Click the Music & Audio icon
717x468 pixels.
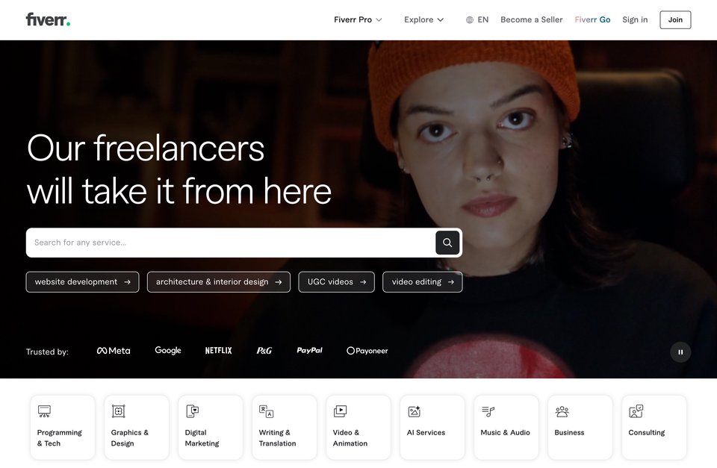coord(488,411)
